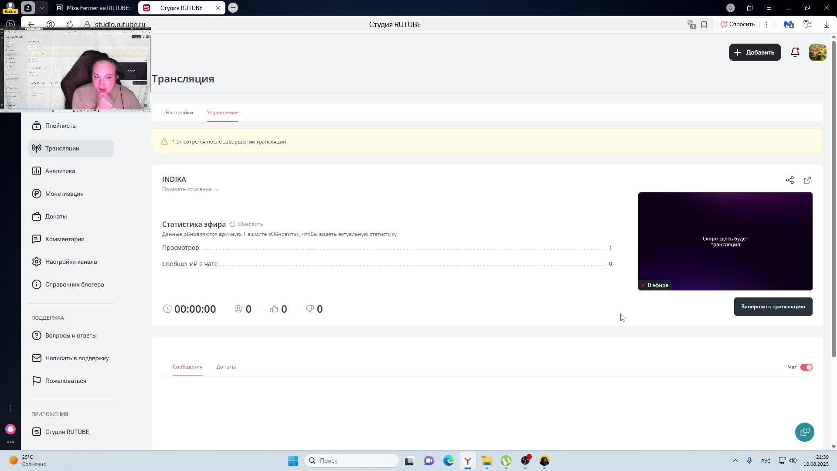This screenshot has height=471, width=837.
Task: Open Монетизация in the sidebar
Action: pyautogui.click(x=64, y=194)
